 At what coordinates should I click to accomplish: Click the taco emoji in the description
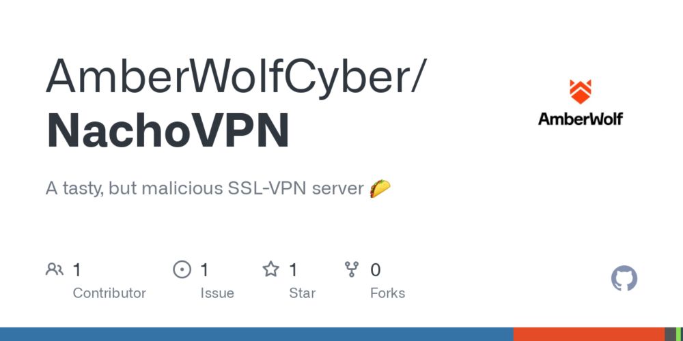[x=380, y=188]
